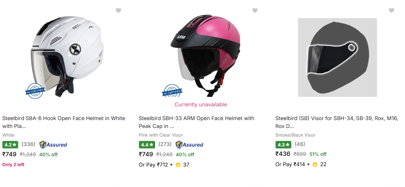Click the 4.4 star rating badge
This screenshot has height=187, width=405.
click(147, 144)
